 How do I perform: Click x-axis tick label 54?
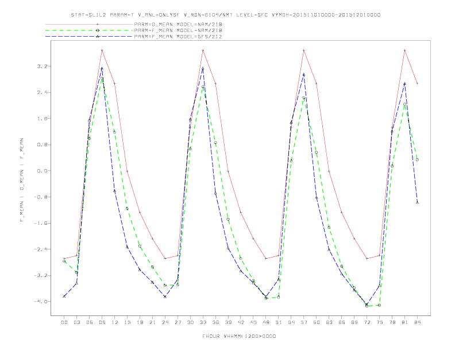pyautogui.click(x=291, y=322)
